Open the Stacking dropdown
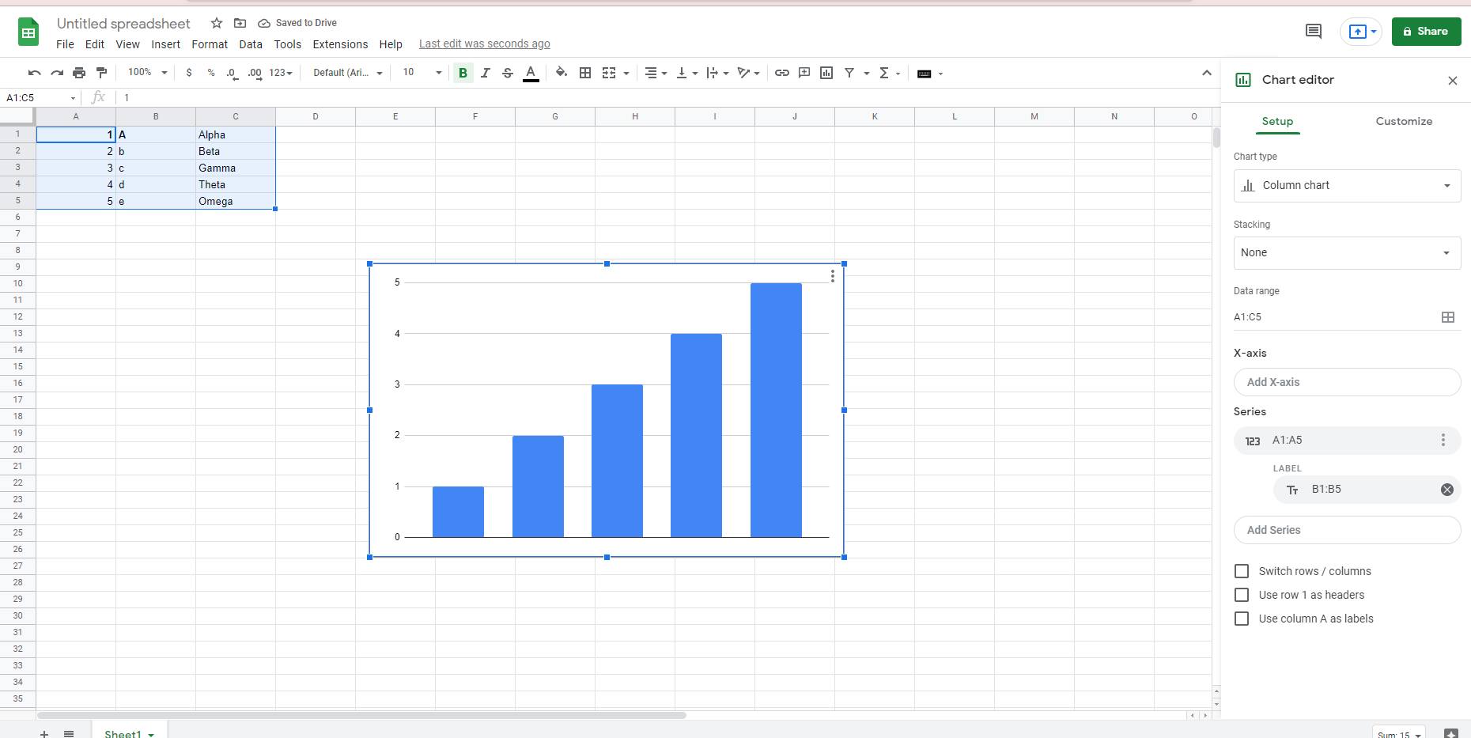 click(1346, 253)
